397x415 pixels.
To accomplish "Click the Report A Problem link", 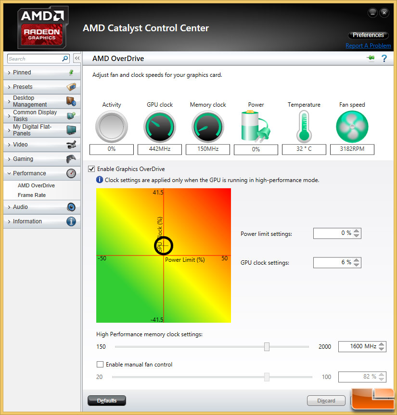I will point(368,46).
